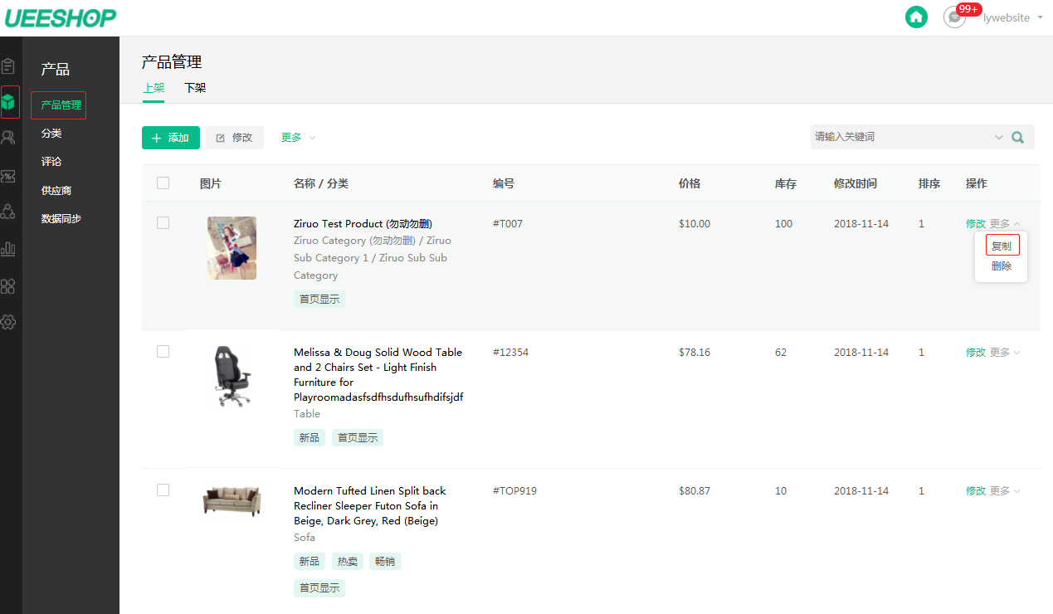The height and width of the screenshot is (614, 1053).
Task: Open the orders clipboard icon in sidebar
Action: click(8, 66)
